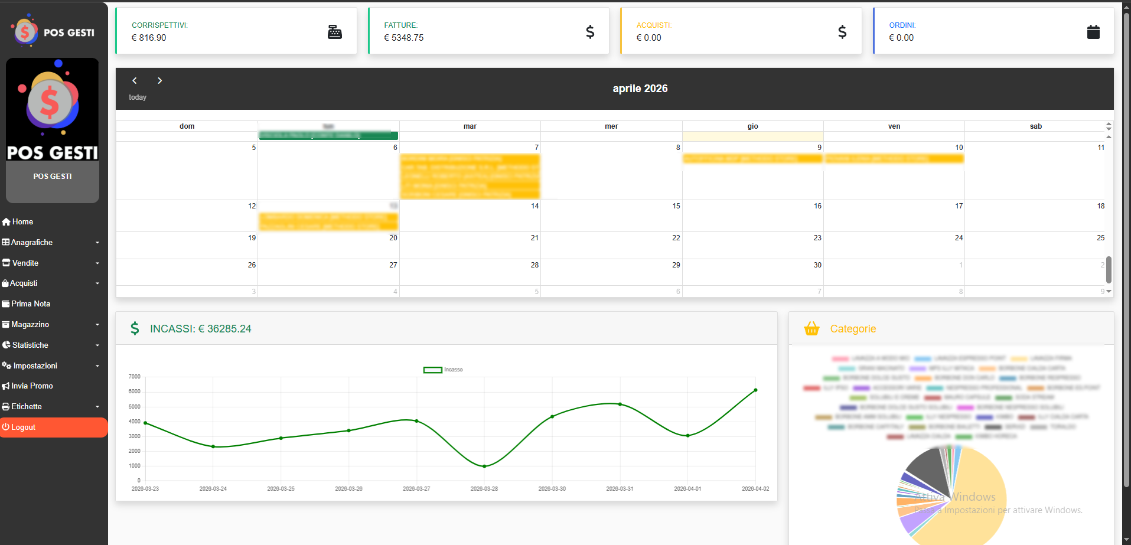Click the Prima Nota wallet icon
The height and width of the screenshot is (545, 1131).
click(x=6, y=304)
